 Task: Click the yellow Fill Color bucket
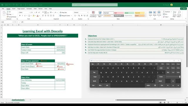pos(34,16)
